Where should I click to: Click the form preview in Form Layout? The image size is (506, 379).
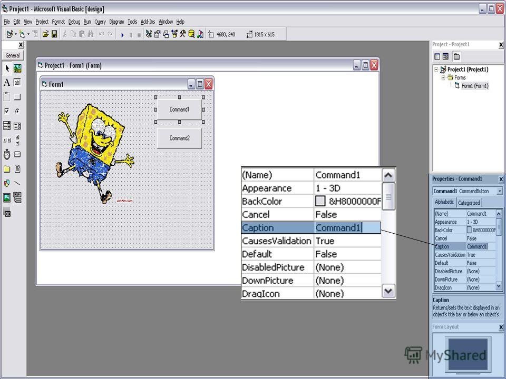coord(468,354)
